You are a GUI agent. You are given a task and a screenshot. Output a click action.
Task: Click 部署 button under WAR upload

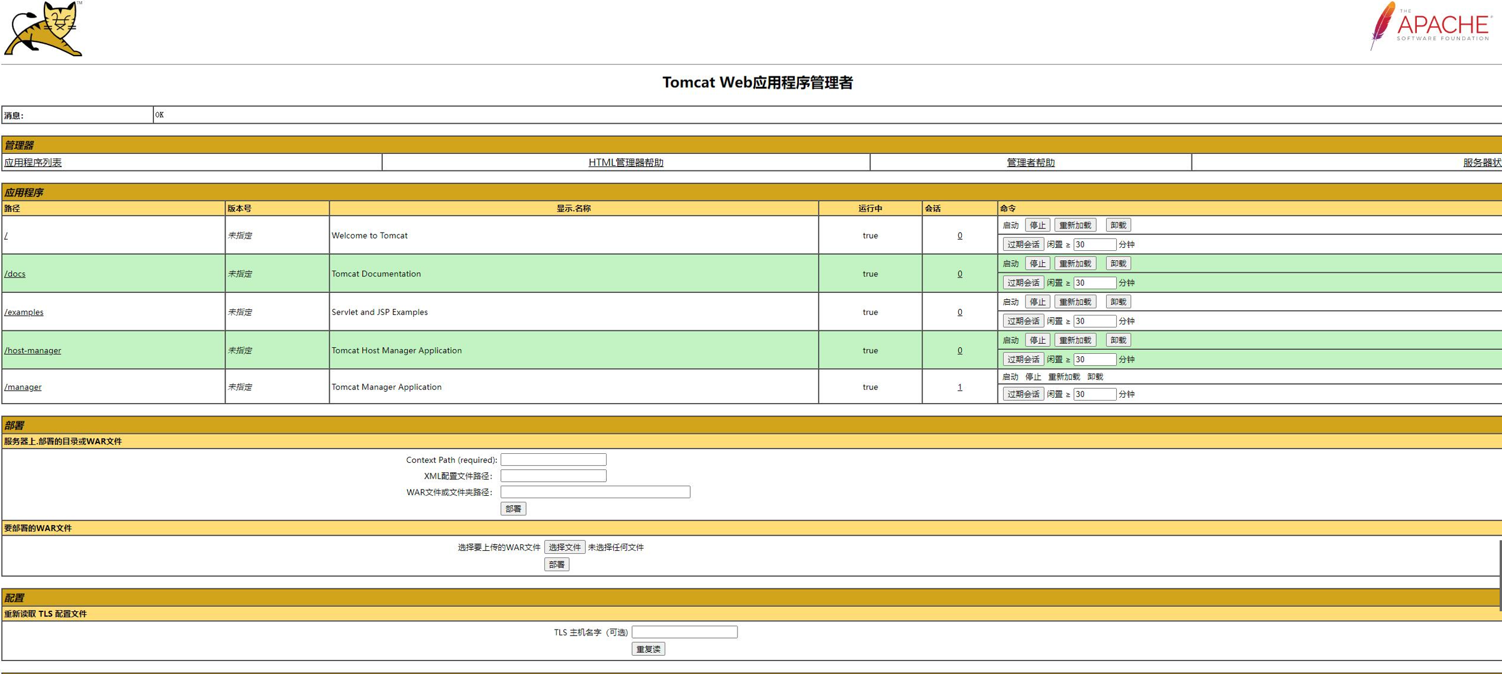557,565
